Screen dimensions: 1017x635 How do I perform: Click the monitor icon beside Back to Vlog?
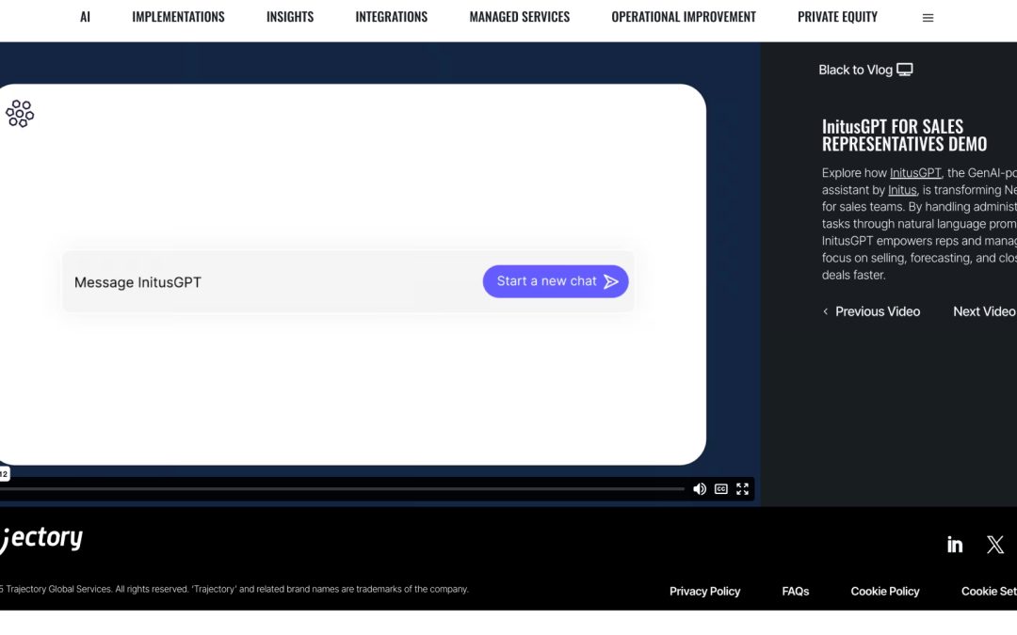coord(905,70)
